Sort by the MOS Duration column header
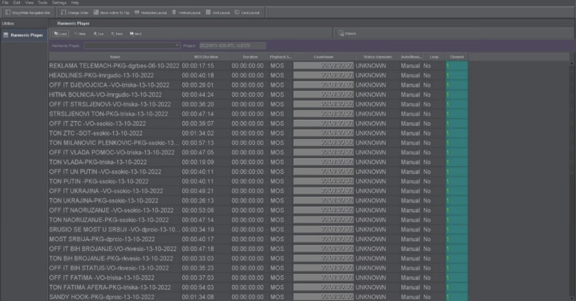Viewport: 576px width, 301px height. tap(206, 57)
